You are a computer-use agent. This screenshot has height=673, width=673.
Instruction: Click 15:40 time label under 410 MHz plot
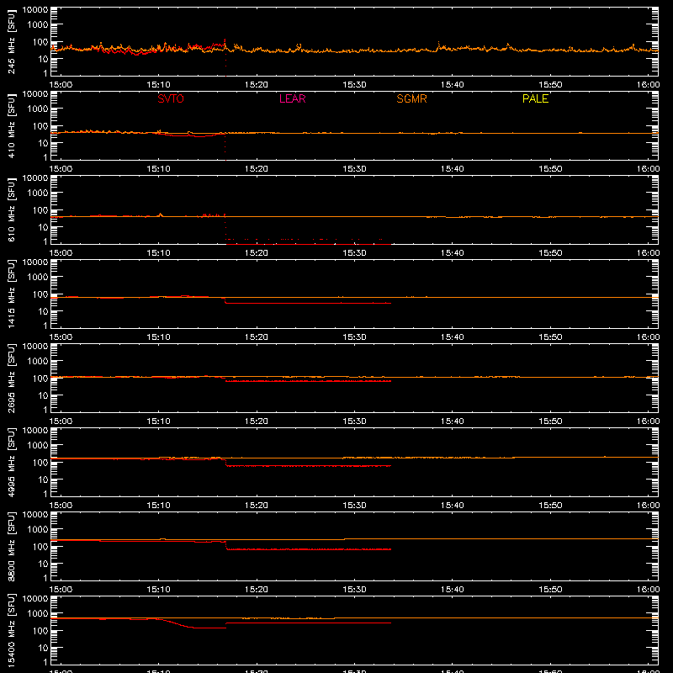(452, 169)
